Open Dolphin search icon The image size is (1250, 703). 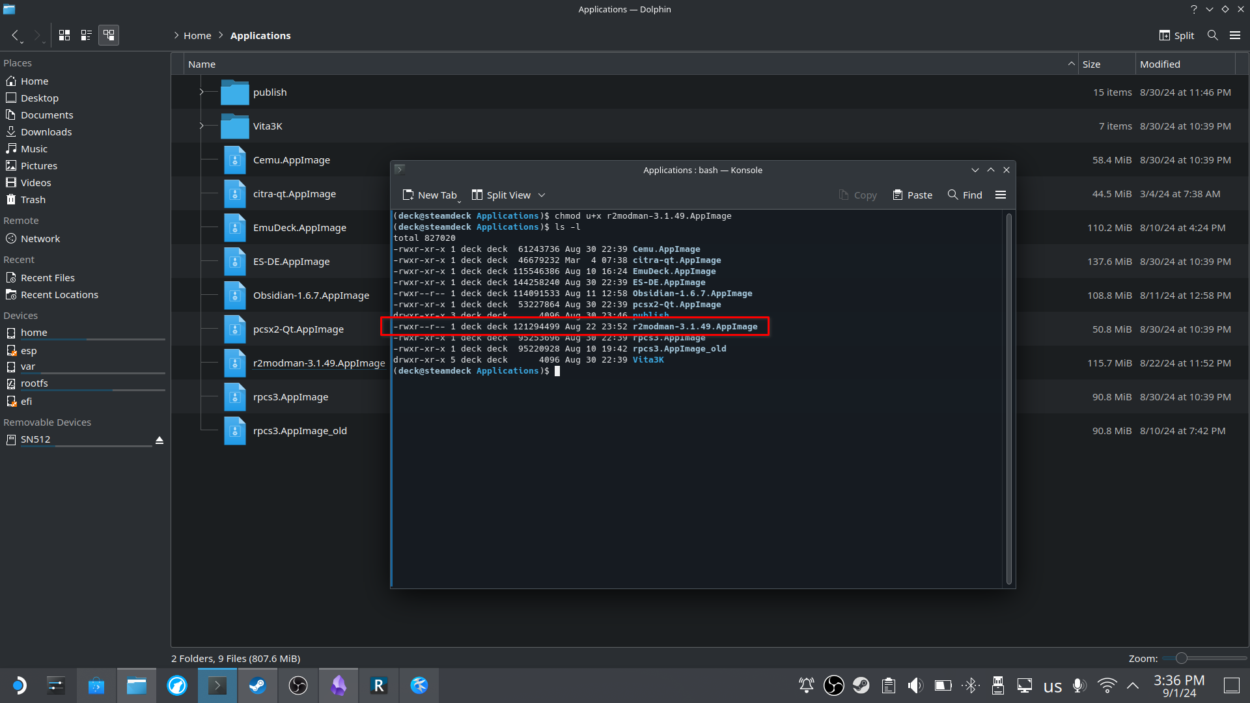pyautogui.click(x=1212, y=35)
